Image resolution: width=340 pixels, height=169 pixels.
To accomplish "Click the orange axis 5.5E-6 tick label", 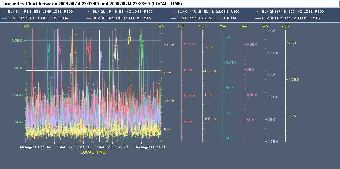I will click(x=210, y=119).
